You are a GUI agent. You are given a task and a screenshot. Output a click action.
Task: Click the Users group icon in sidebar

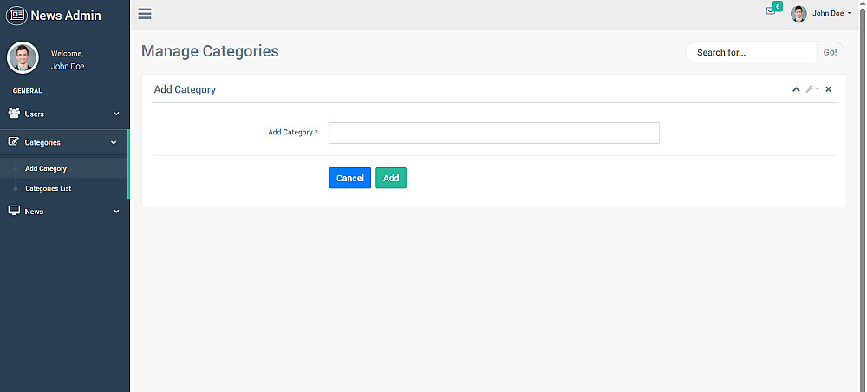pyautogui.click(x=14, y=114)
